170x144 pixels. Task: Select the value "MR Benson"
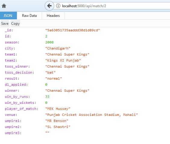tap(57, 121)
